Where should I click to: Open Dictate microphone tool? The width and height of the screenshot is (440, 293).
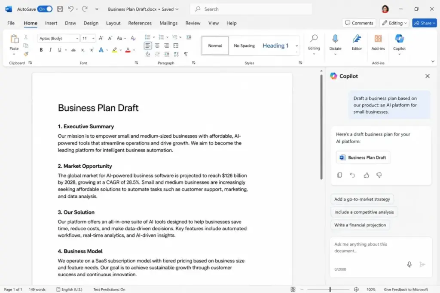click(x=335, y=42)
